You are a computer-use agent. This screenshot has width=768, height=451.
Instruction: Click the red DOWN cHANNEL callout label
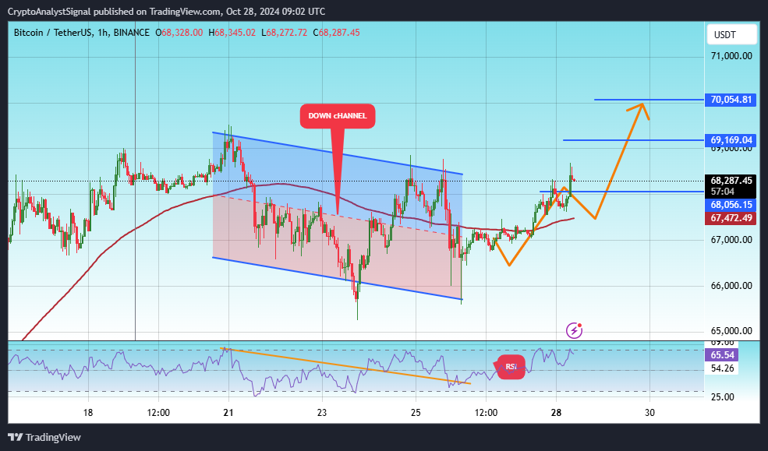click(x=338, y=116)
